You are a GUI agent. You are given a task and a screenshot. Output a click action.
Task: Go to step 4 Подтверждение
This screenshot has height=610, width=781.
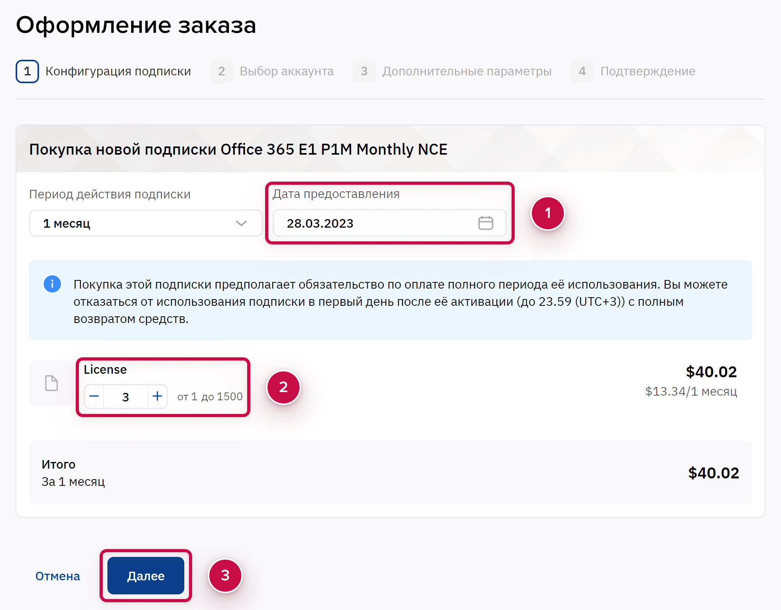(647, 71)
